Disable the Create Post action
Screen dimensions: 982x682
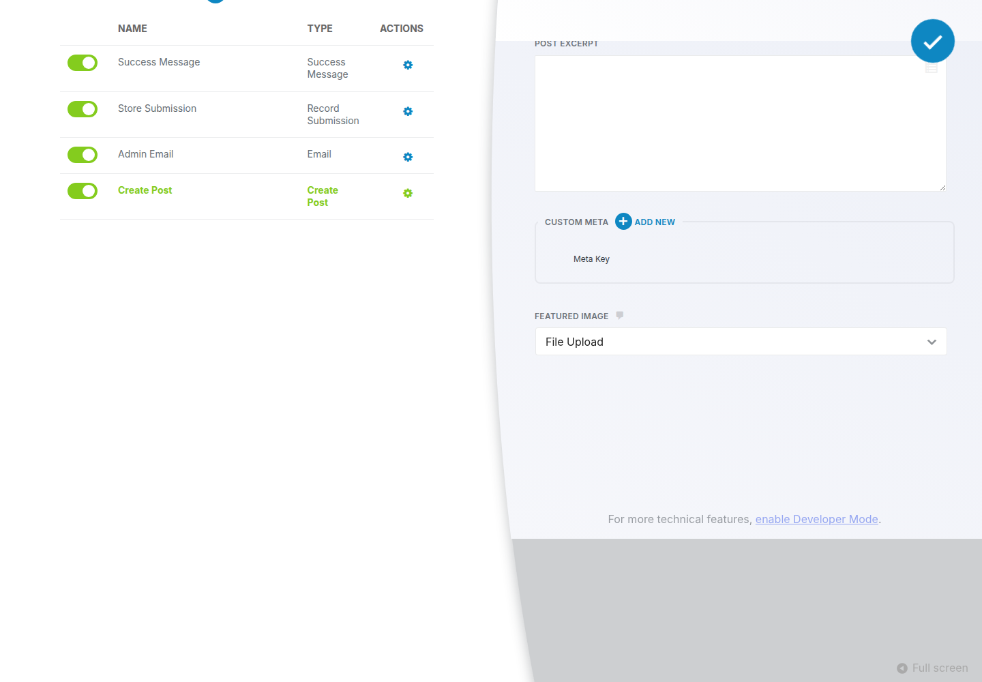(83, 191)
